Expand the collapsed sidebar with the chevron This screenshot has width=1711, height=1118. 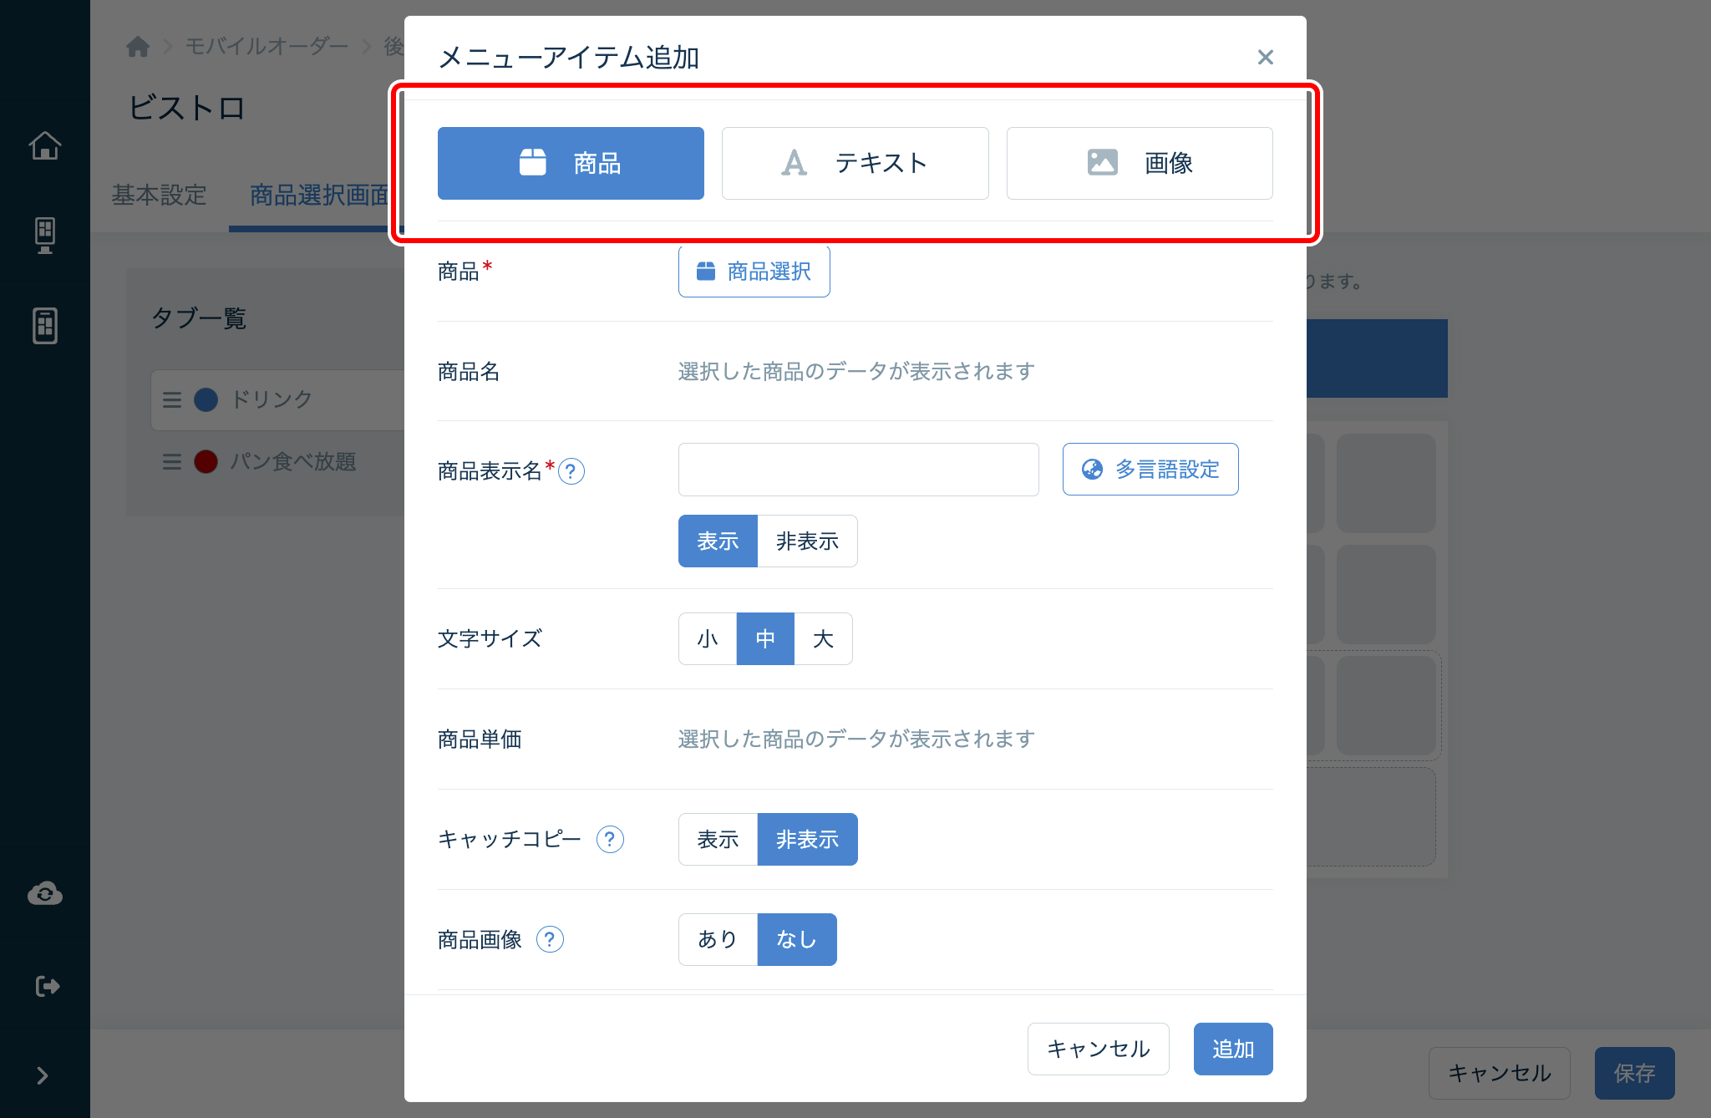point(43,1075)
